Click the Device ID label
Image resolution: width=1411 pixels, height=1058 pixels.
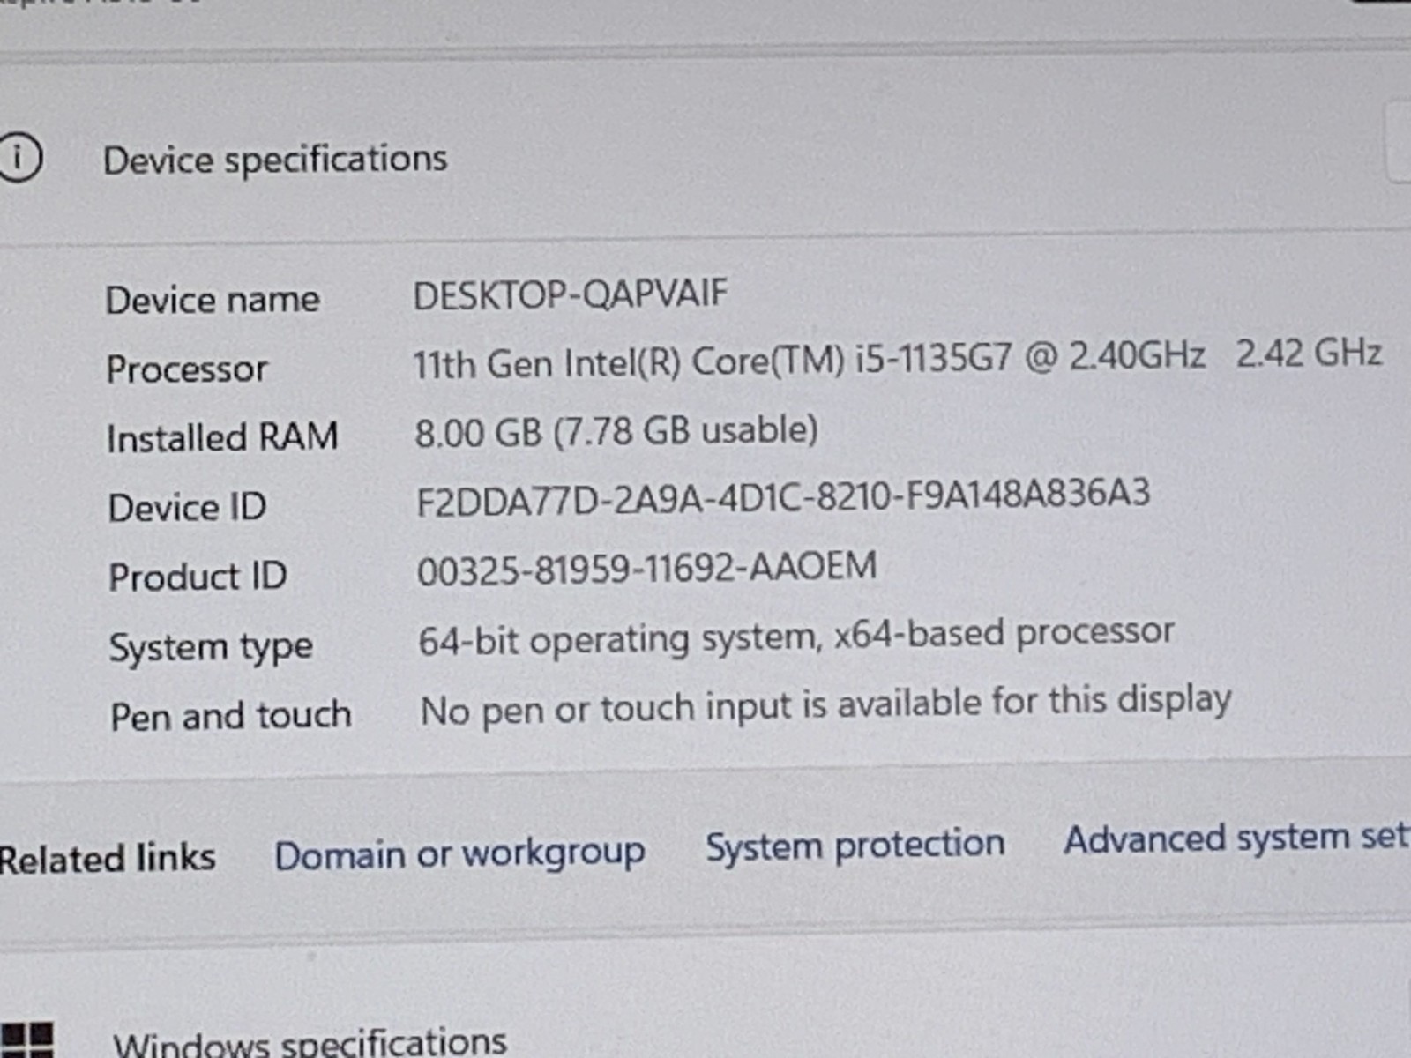tap(187, 507)
